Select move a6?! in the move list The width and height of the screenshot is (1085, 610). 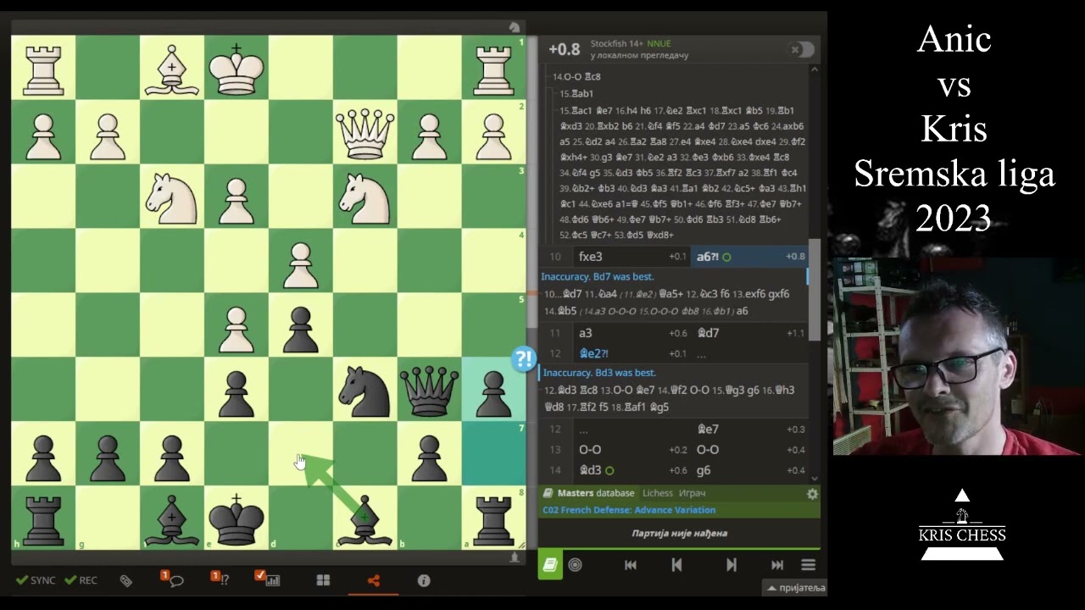tap(749, 257)
